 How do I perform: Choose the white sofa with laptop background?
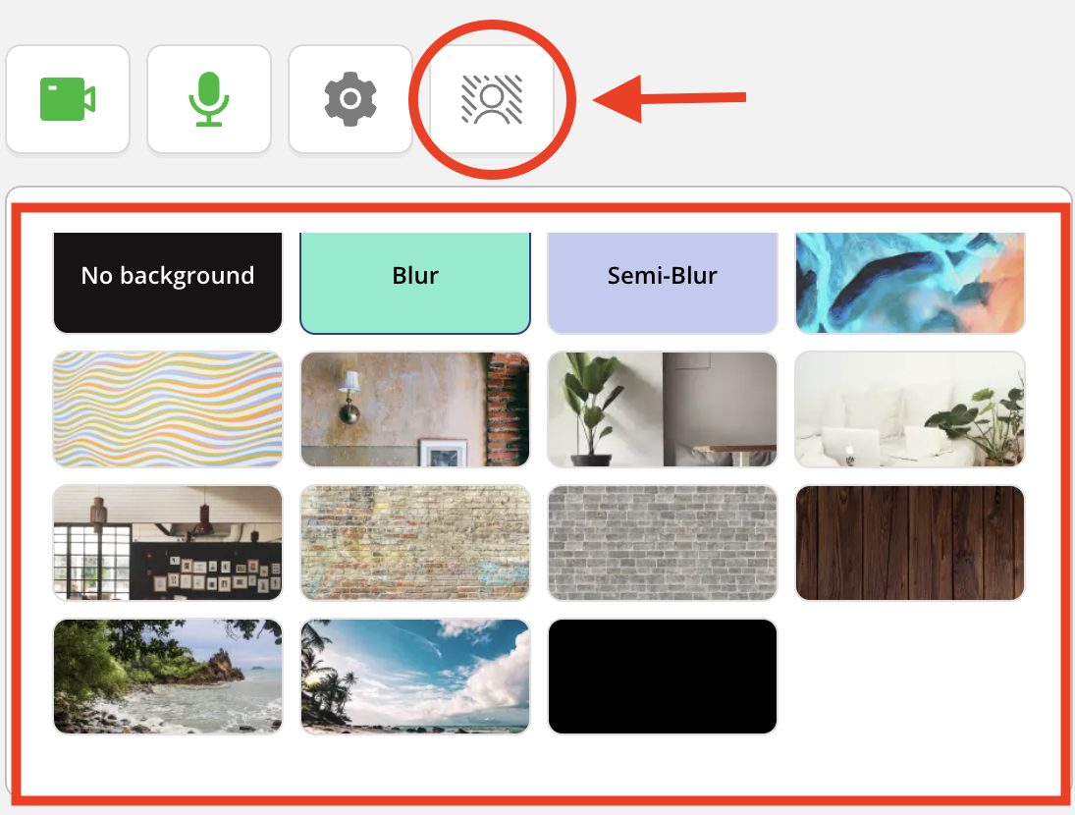910,409
